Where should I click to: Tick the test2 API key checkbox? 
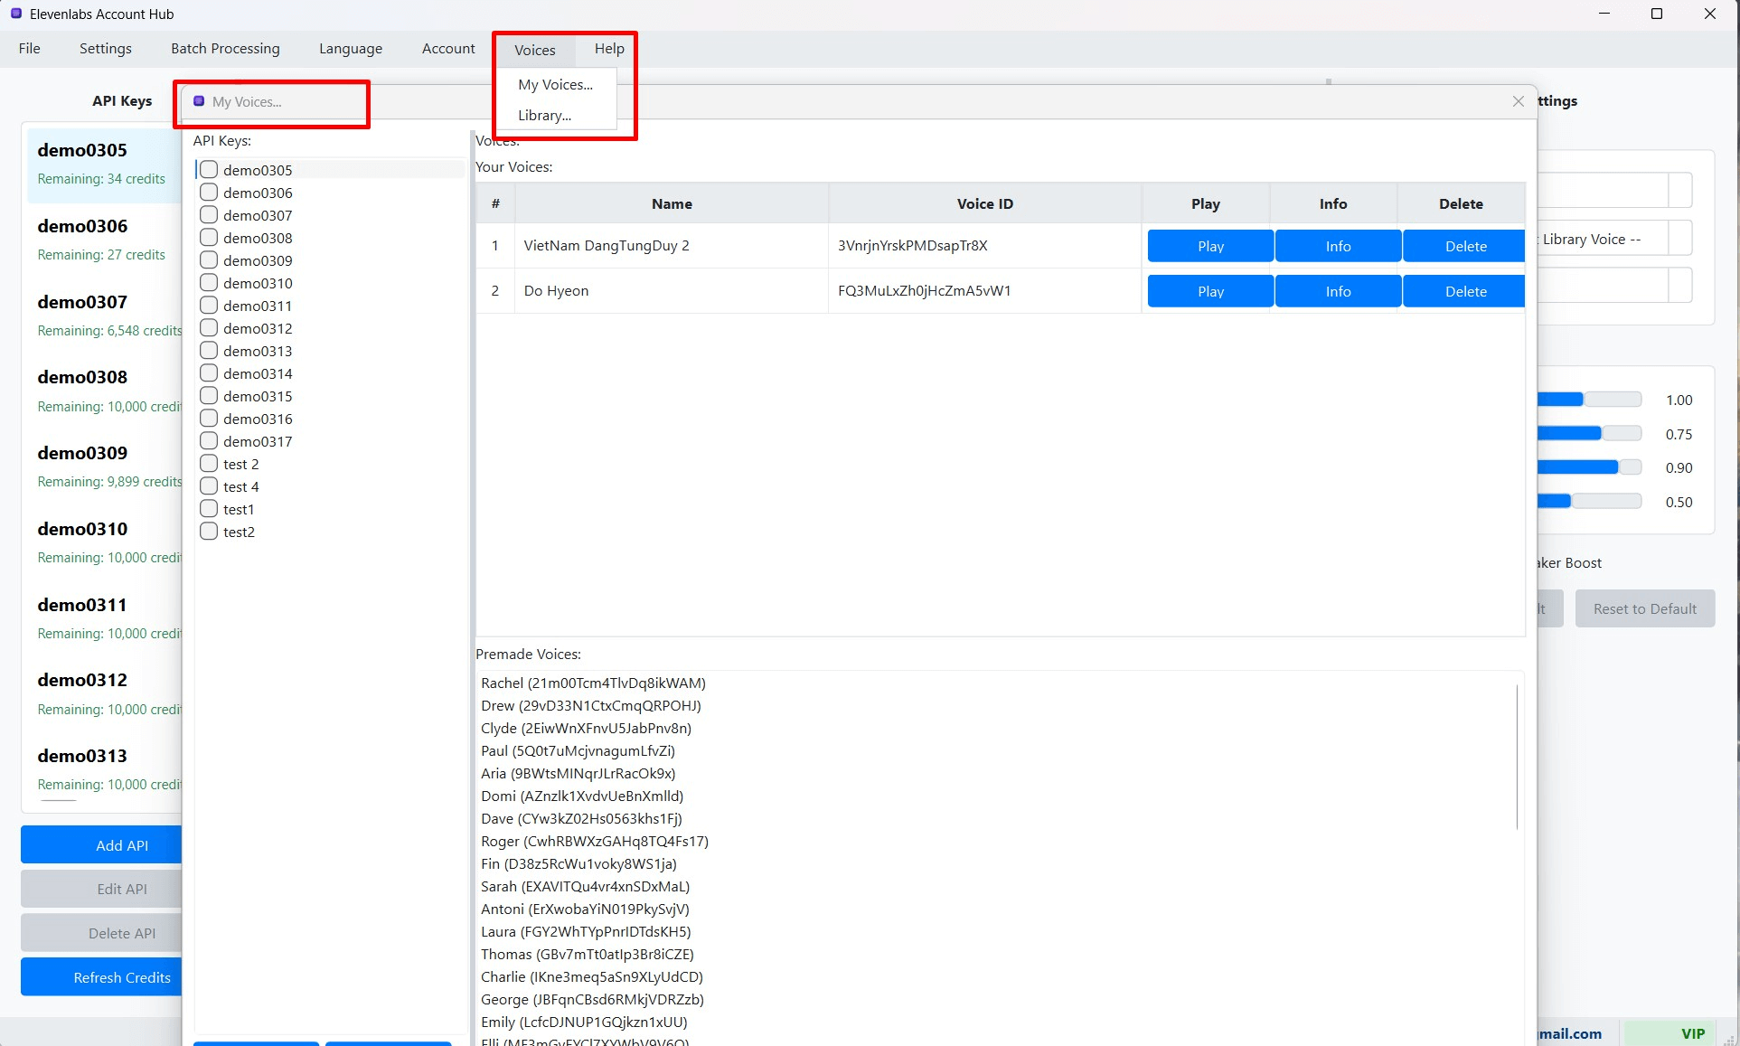209,532
